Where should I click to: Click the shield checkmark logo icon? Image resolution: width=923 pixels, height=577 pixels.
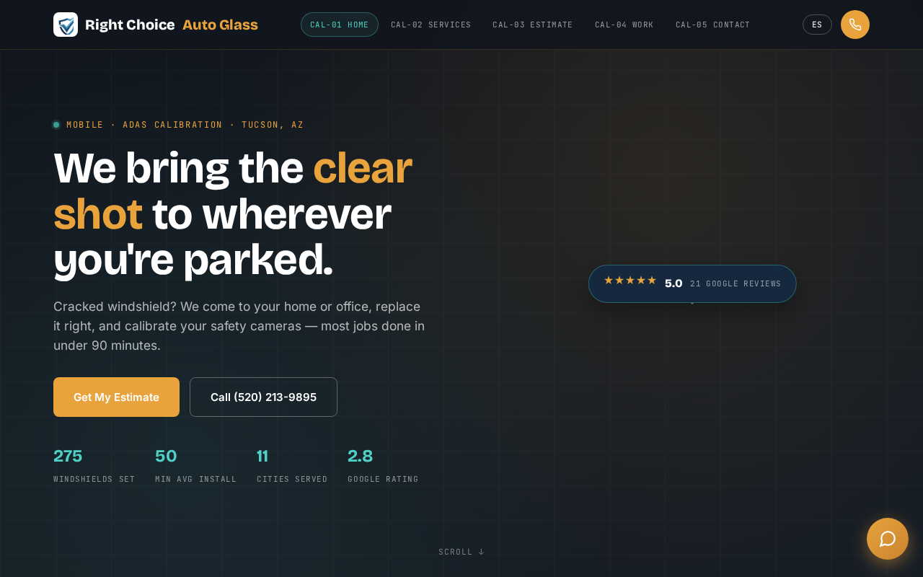click(x=66, y=25)
